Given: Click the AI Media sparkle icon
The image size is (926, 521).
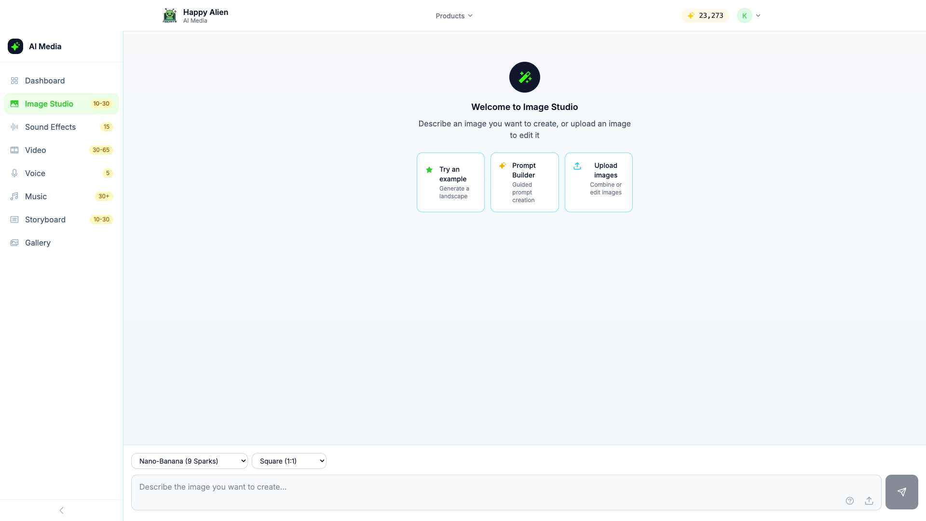Looking at the screenshot, I should [15, 46].
